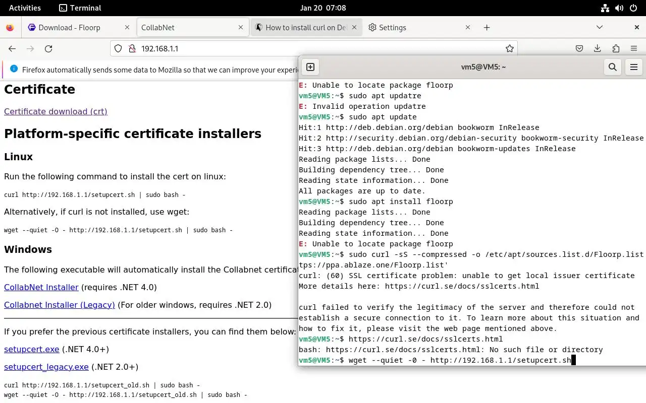Click the tracking protection shield icon
The width and height of the screenshot is (646, 403).
click(118, 48)
